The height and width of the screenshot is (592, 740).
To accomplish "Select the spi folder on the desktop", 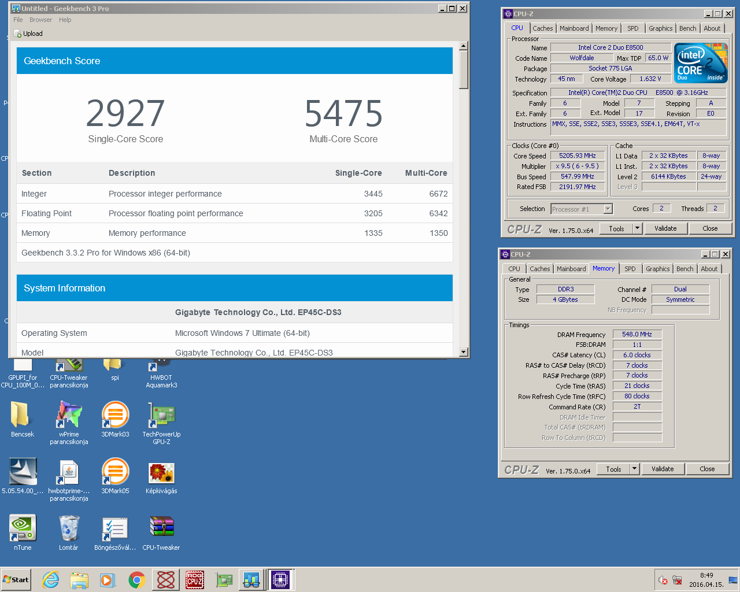I will coord(115,370).
